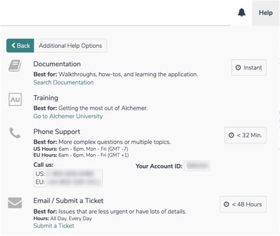Click the < 32 Min. wait time badge

[x=246, y=135]
